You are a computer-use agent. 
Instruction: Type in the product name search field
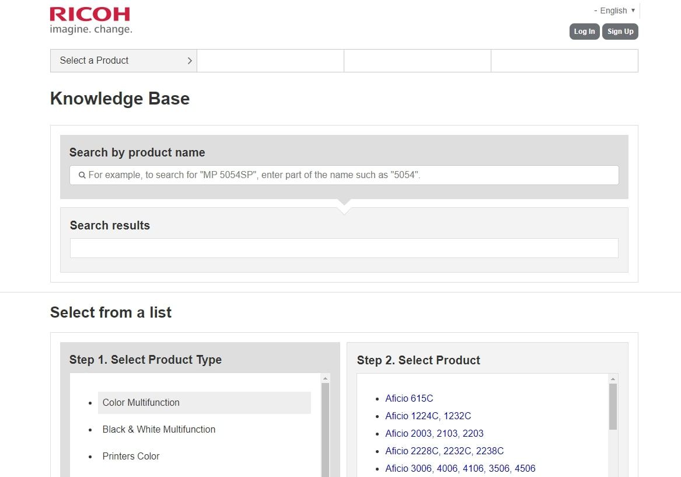pos(350,175)
